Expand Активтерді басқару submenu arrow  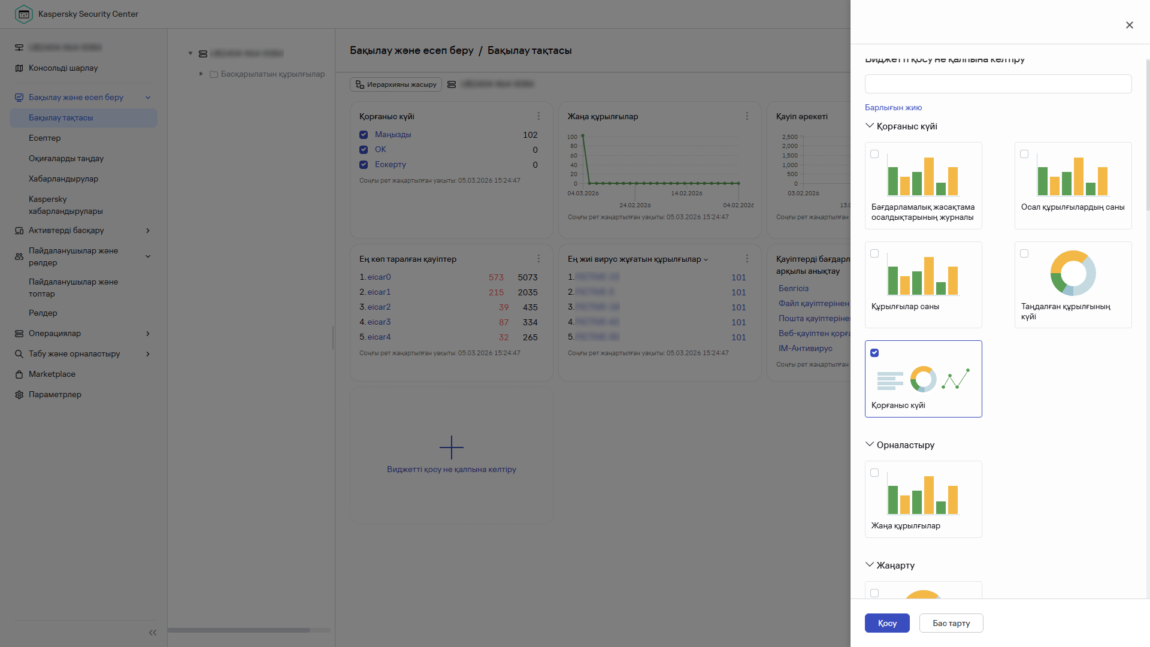(x=148, y=231)
